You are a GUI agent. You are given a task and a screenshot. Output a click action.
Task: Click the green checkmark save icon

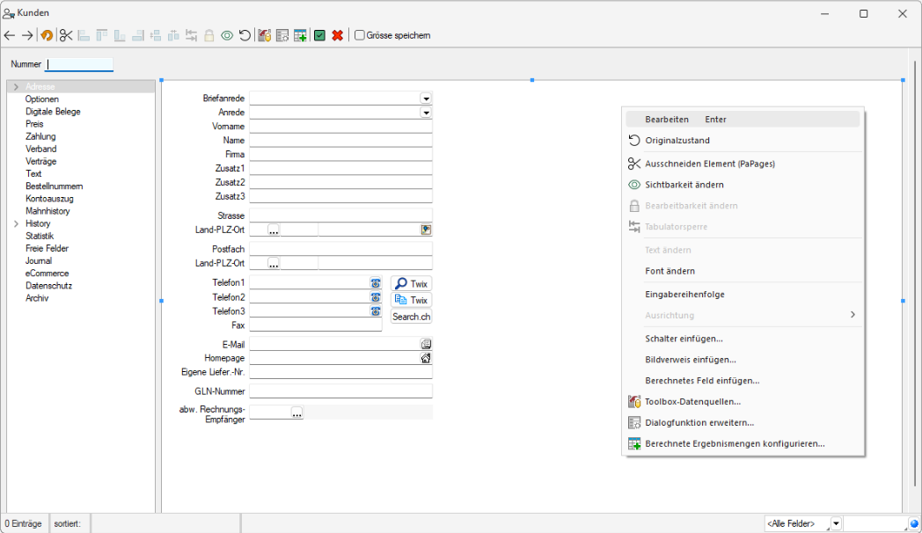[319, 35]
